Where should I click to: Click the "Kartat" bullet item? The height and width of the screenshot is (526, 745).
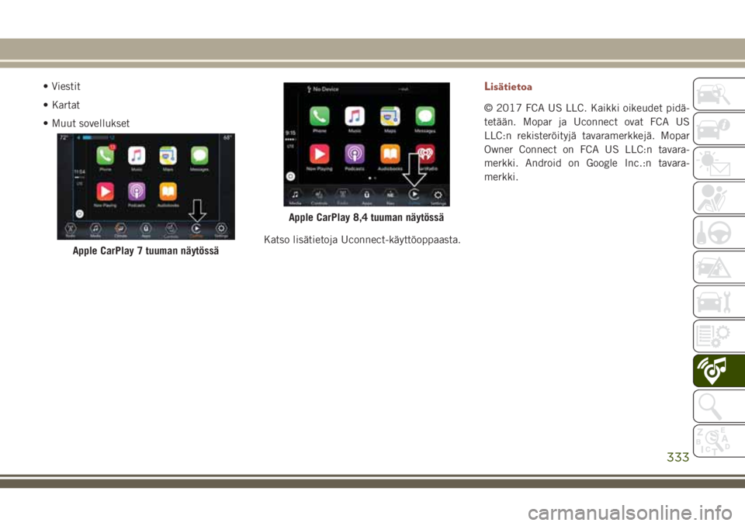tap(65, 105)
